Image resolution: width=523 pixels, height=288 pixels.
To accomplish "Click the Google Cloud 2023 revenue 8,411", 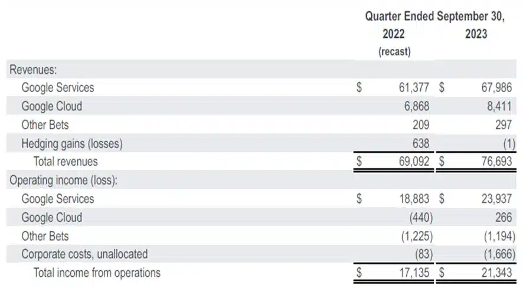I will pos(499,106).
